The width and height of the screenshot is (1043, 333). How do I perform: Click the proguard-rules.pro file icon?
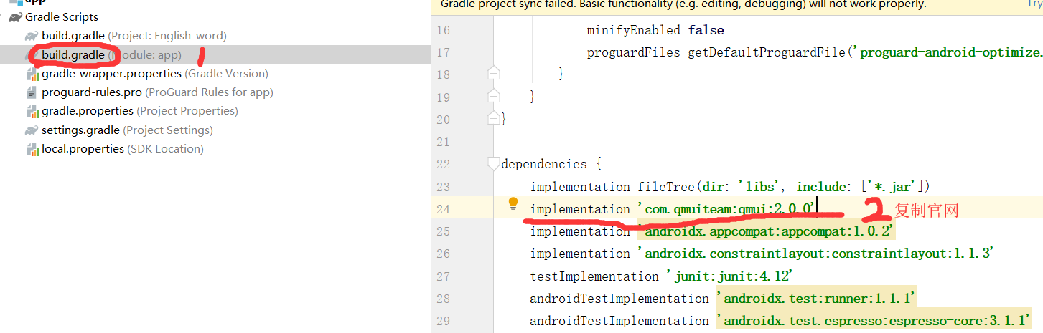coord(32,92)
